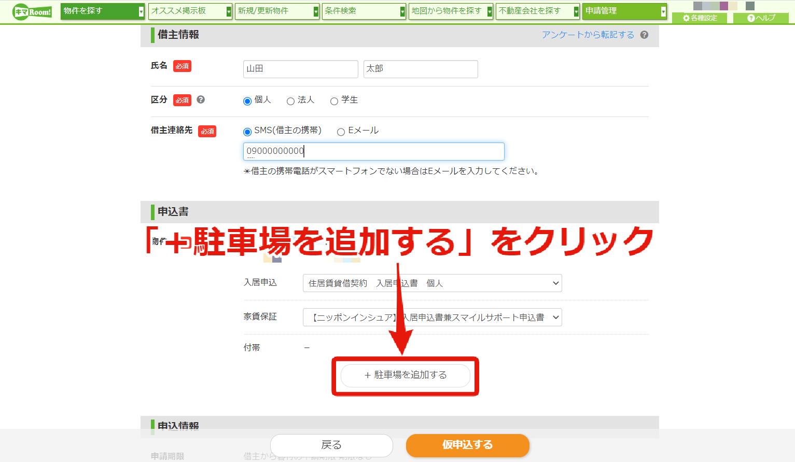Click phone number input field
Screen dimensions: 795x462
pyautogui.click(x=373, y=151)
